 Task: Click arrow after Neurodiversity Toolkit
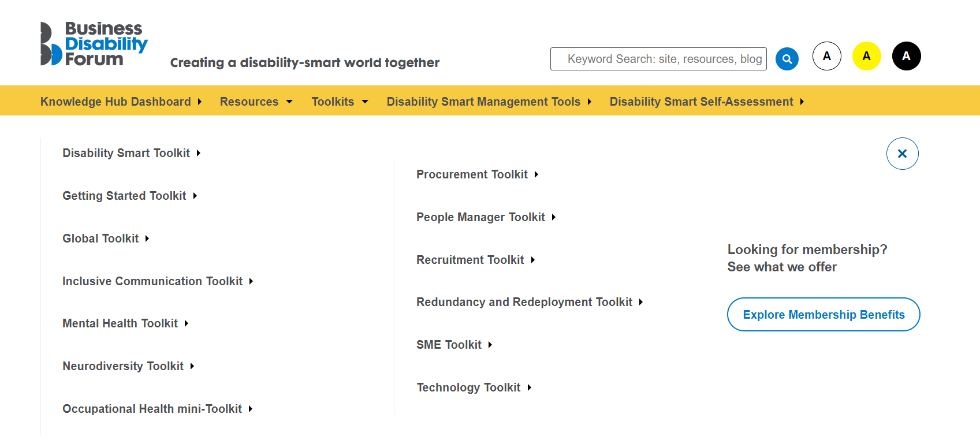192,366
